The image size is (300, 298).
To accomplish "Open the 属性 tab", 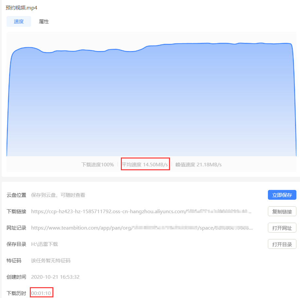I will 44,22.
